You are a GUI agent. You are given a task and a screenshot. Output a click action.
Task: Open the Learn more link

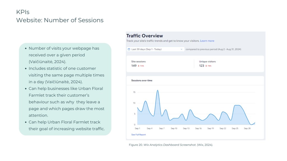[207, 41]
